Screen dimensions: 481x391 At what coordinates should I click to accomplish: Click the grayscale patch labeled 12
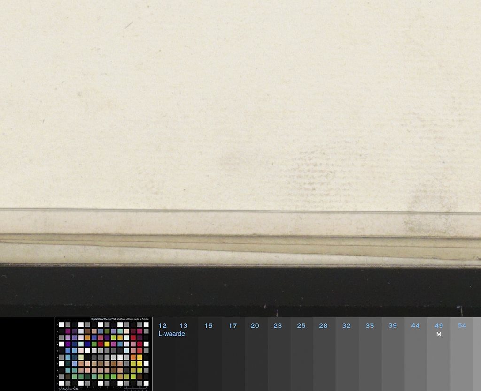click(163, 356)
